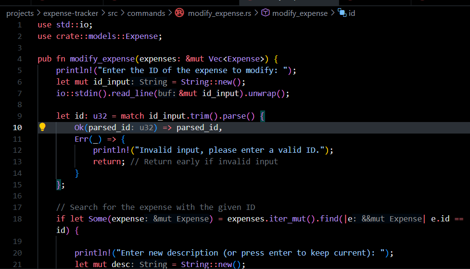Click the "Invalid input" string on line 12
This screenshot has height=269, width=470.
pos(230,150)
